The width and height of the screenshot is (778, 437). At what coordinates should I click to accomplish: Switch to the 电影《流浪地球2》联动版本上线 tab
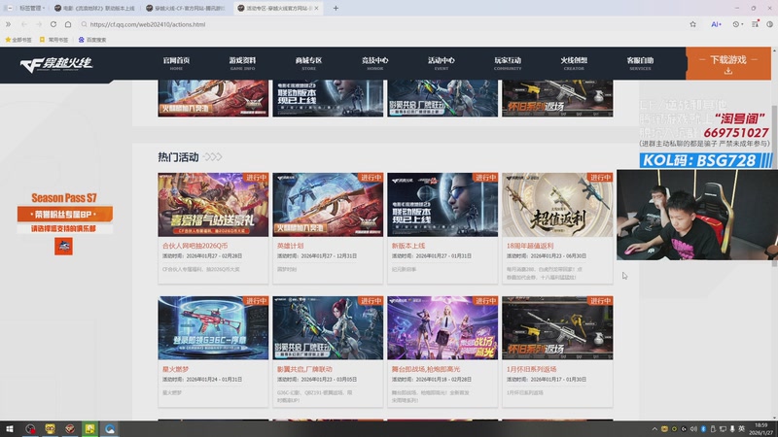(x=94, y=8)
